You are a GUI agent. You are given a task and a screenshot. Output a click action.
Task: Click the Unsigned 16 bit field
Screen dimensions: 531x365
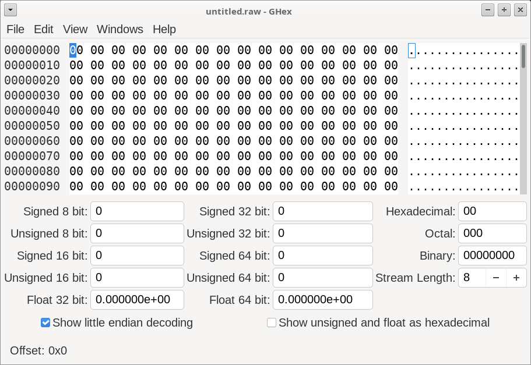pyautogui.click(x=137, y=278)
